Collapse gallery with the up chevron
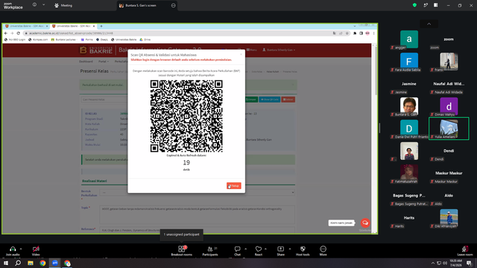 click(429, 24)
